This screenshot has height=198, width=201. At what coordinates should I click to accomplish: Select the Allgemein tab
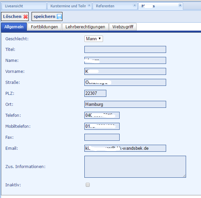click(14, 27)
